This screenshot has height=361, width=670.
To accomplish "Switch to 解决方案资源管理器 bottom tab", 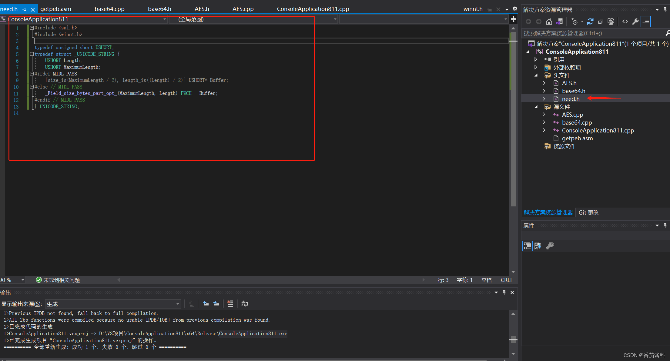I will coord(548,212).
